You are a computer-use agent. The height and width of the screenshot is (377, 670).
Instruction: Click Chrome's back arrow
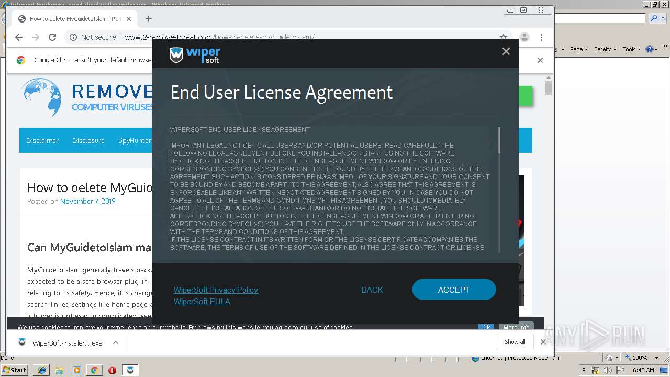(19, 37)
